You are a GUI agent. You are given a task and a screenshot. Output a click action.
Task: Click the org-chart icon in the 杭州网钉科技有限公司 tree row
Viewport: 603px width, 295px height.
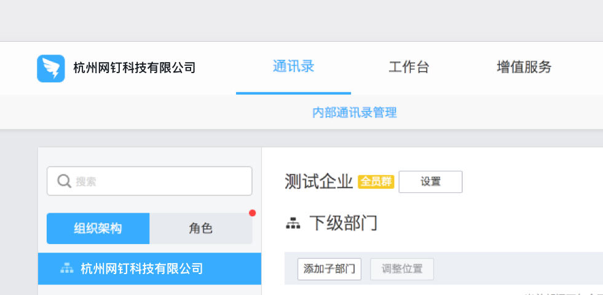pyautogui.click(x=67, y=268)
